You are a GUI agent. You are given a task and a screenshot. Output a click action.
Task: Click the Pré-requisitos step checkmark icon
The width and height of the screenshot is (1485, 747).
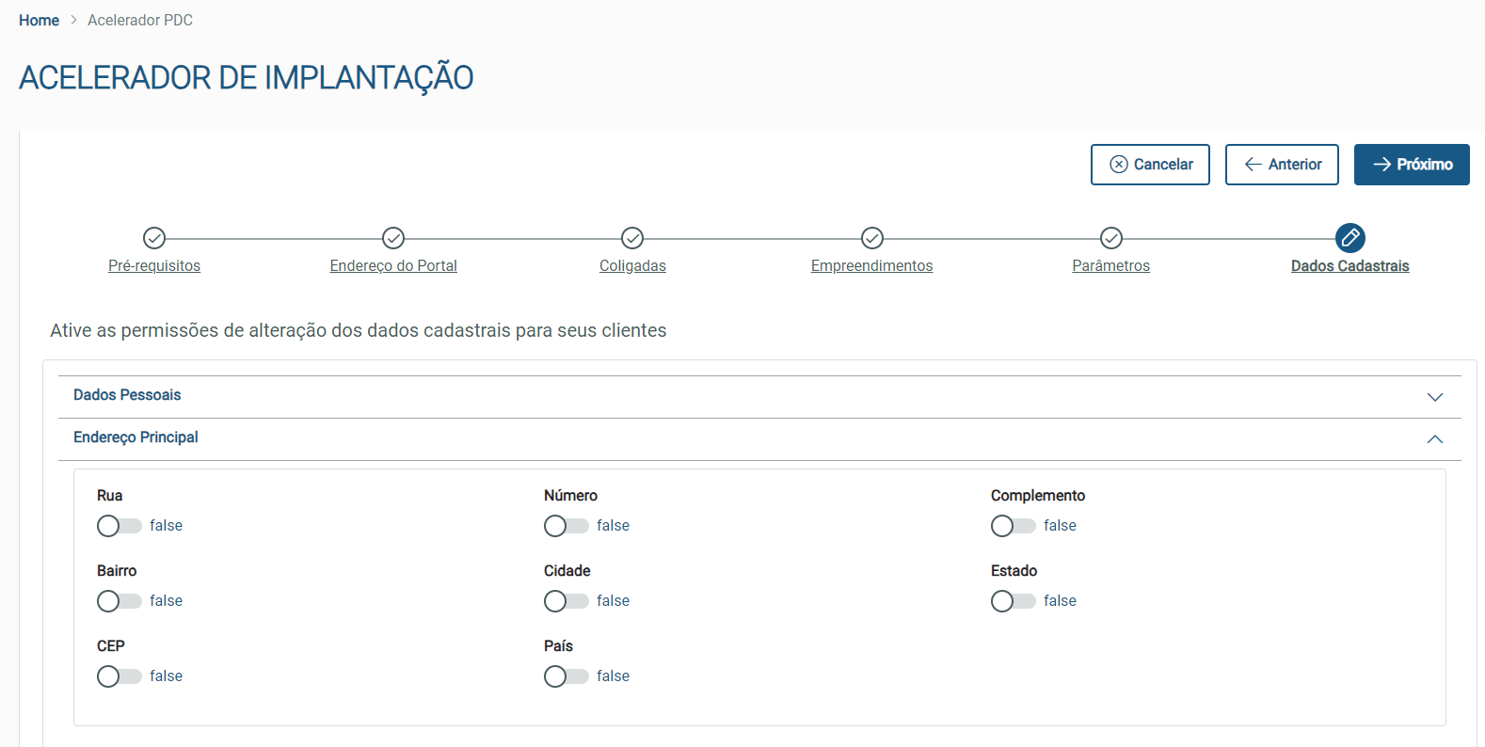tap(154, 238)
